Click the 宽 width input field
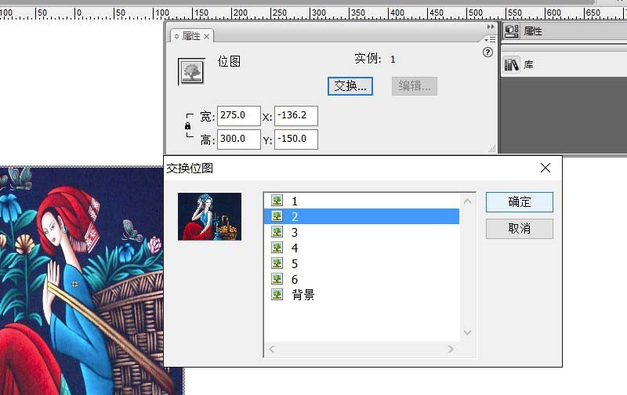Viewport: 627px width, 395px height. click(x=239, y=115)
